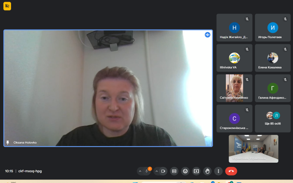Turn on closed captions
293x183 pixels.
tap(174, 171)
